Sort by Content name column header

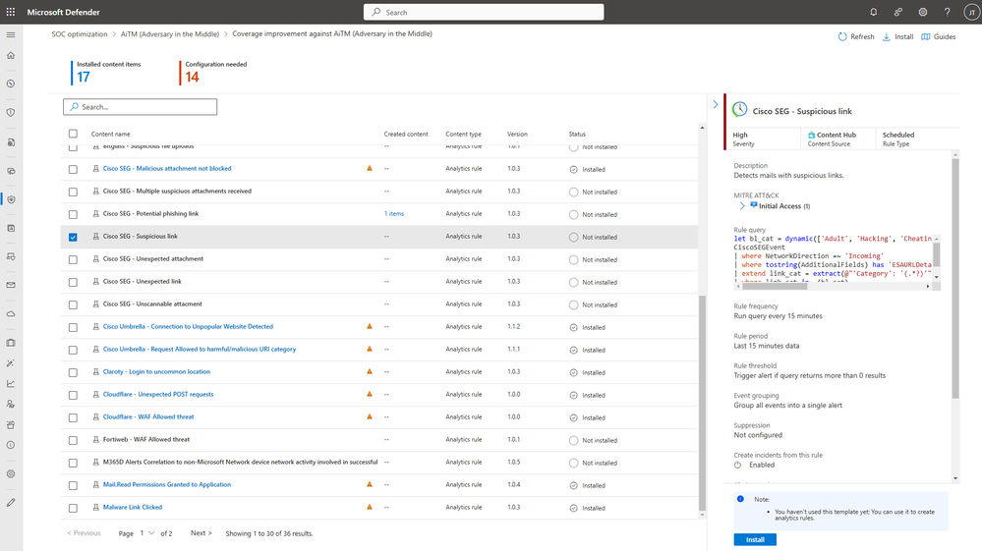111,134
